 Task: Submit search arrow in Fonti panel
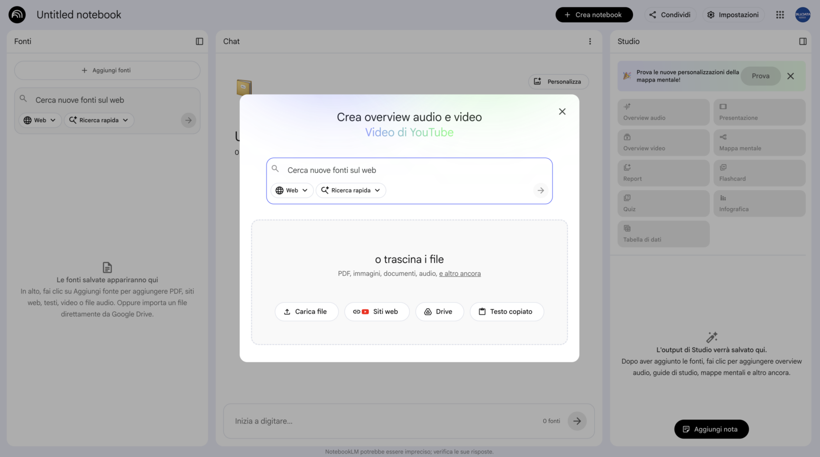[x=189, y=120]
